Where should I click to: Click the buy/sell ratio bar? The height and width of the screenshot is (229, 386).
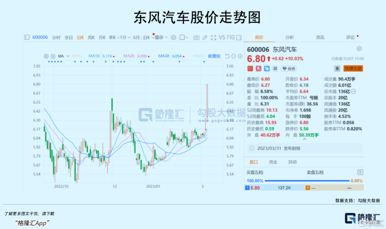307,180
